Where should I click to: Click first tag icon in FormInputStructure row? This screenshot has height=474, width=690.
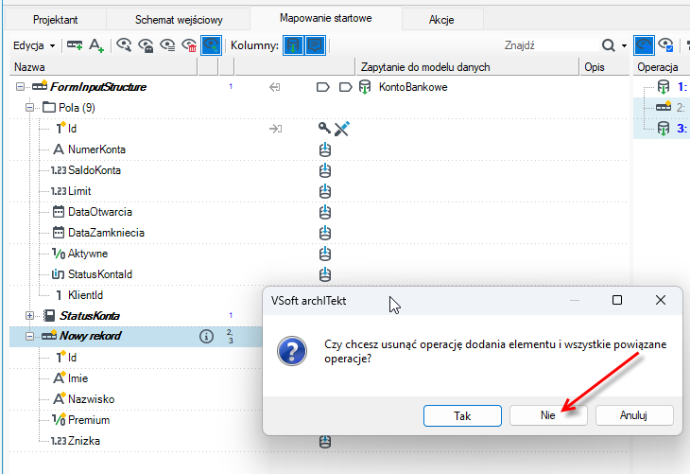click(x=323, y=87)
